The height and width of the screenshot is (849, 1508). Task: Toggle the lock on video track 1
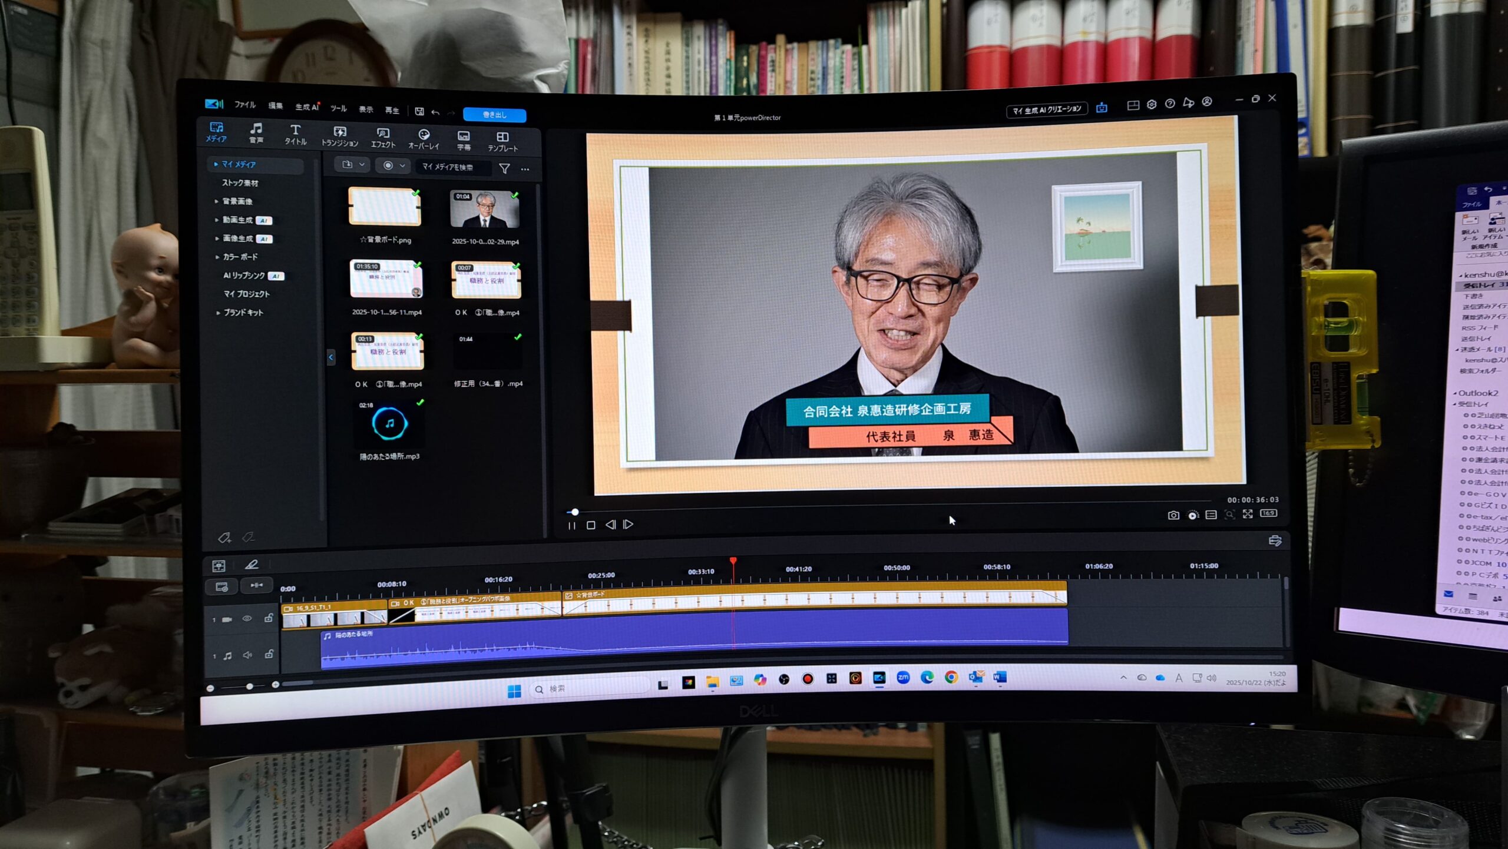click(269, 618)
